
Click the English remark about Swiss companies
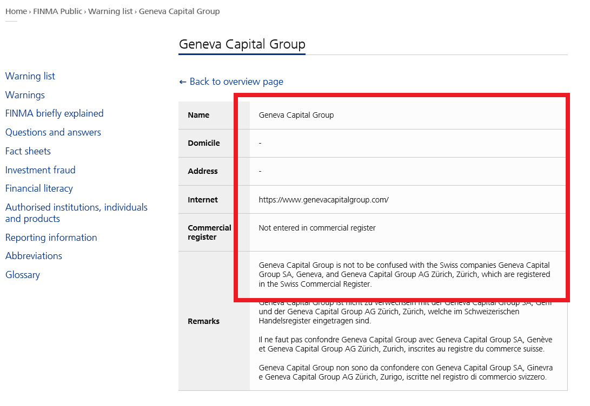pos(405,275)
